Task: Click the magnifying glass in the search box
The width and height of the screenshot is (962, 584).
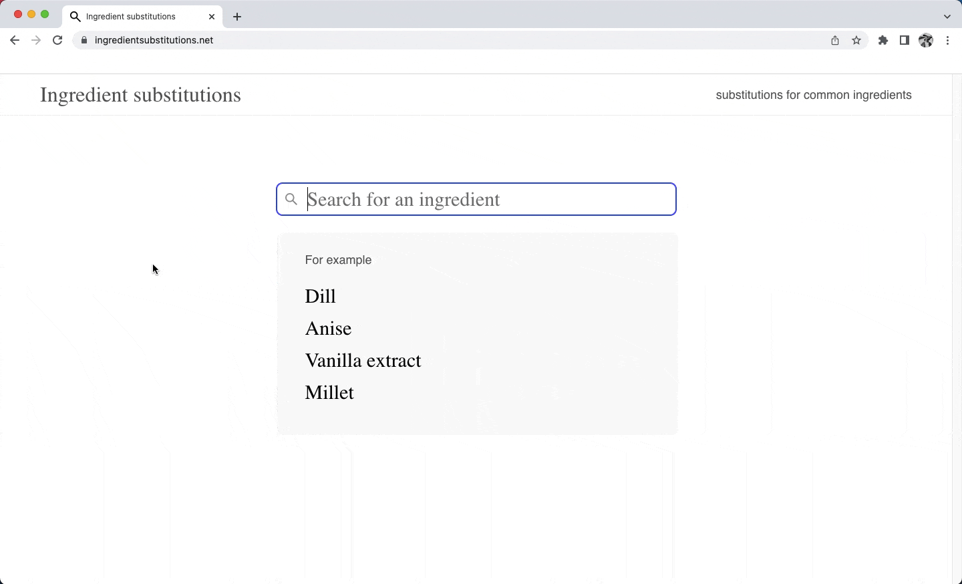Action: point(292,199)
